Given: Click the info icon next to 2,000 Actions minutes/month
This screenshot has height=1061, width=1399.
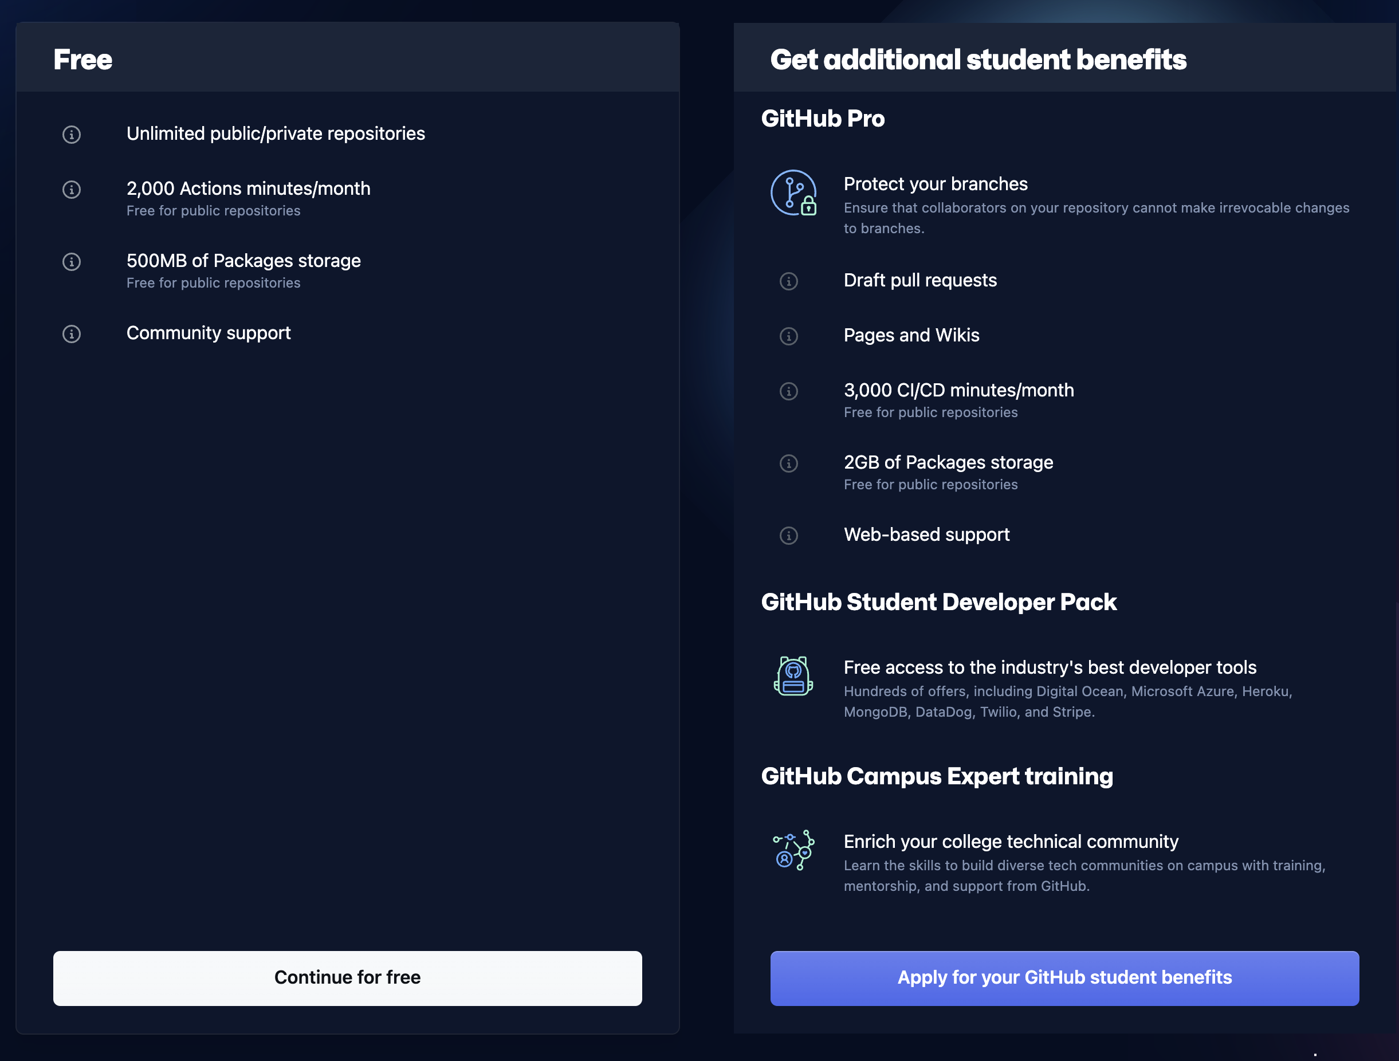Looking at the screenshot, I should [72, 190].
